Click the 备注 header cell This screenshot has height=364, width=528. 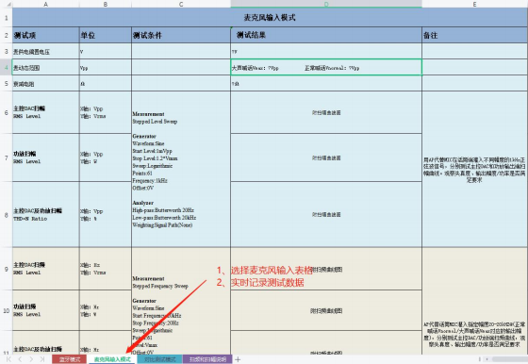pyautogui.click(x=474, y=35)
